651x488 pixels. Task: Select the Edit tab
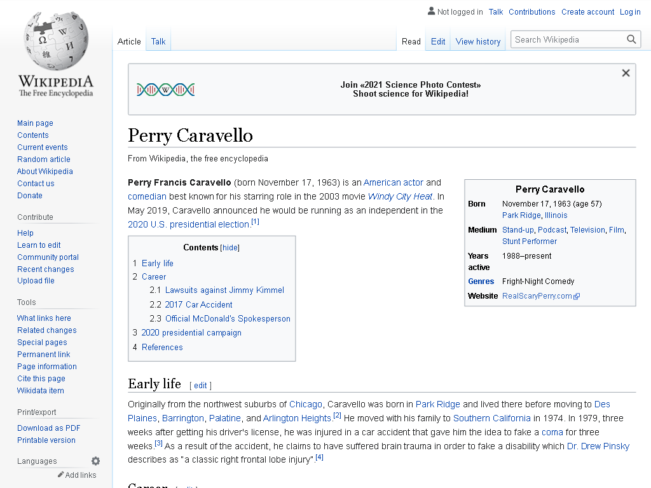click(438, 41)
